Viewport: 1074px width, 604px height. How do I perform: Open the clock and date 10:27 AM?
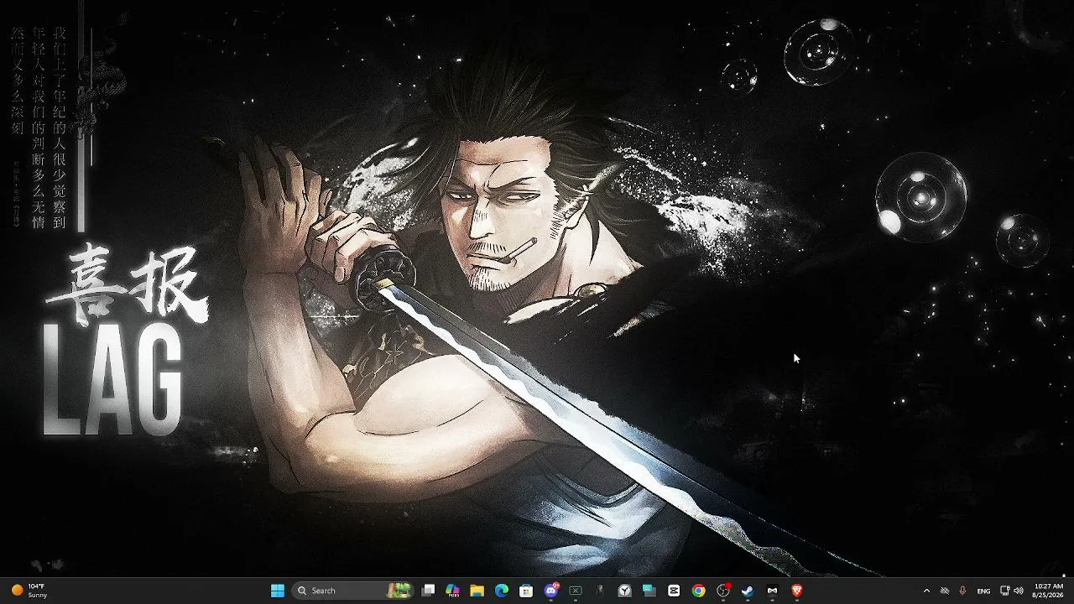tap(1048, 591)
